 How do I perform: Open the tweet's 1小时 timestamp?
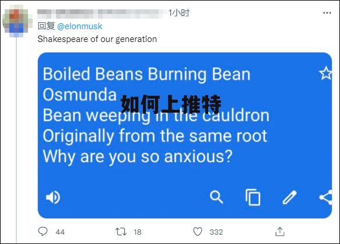pyautogui.click(x=179, y=13)
